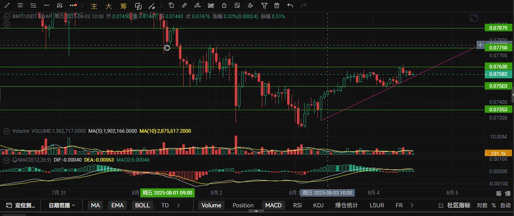Set price axis to 自动 auto
This screenshot has width=514, height=216.
[505, 205]
